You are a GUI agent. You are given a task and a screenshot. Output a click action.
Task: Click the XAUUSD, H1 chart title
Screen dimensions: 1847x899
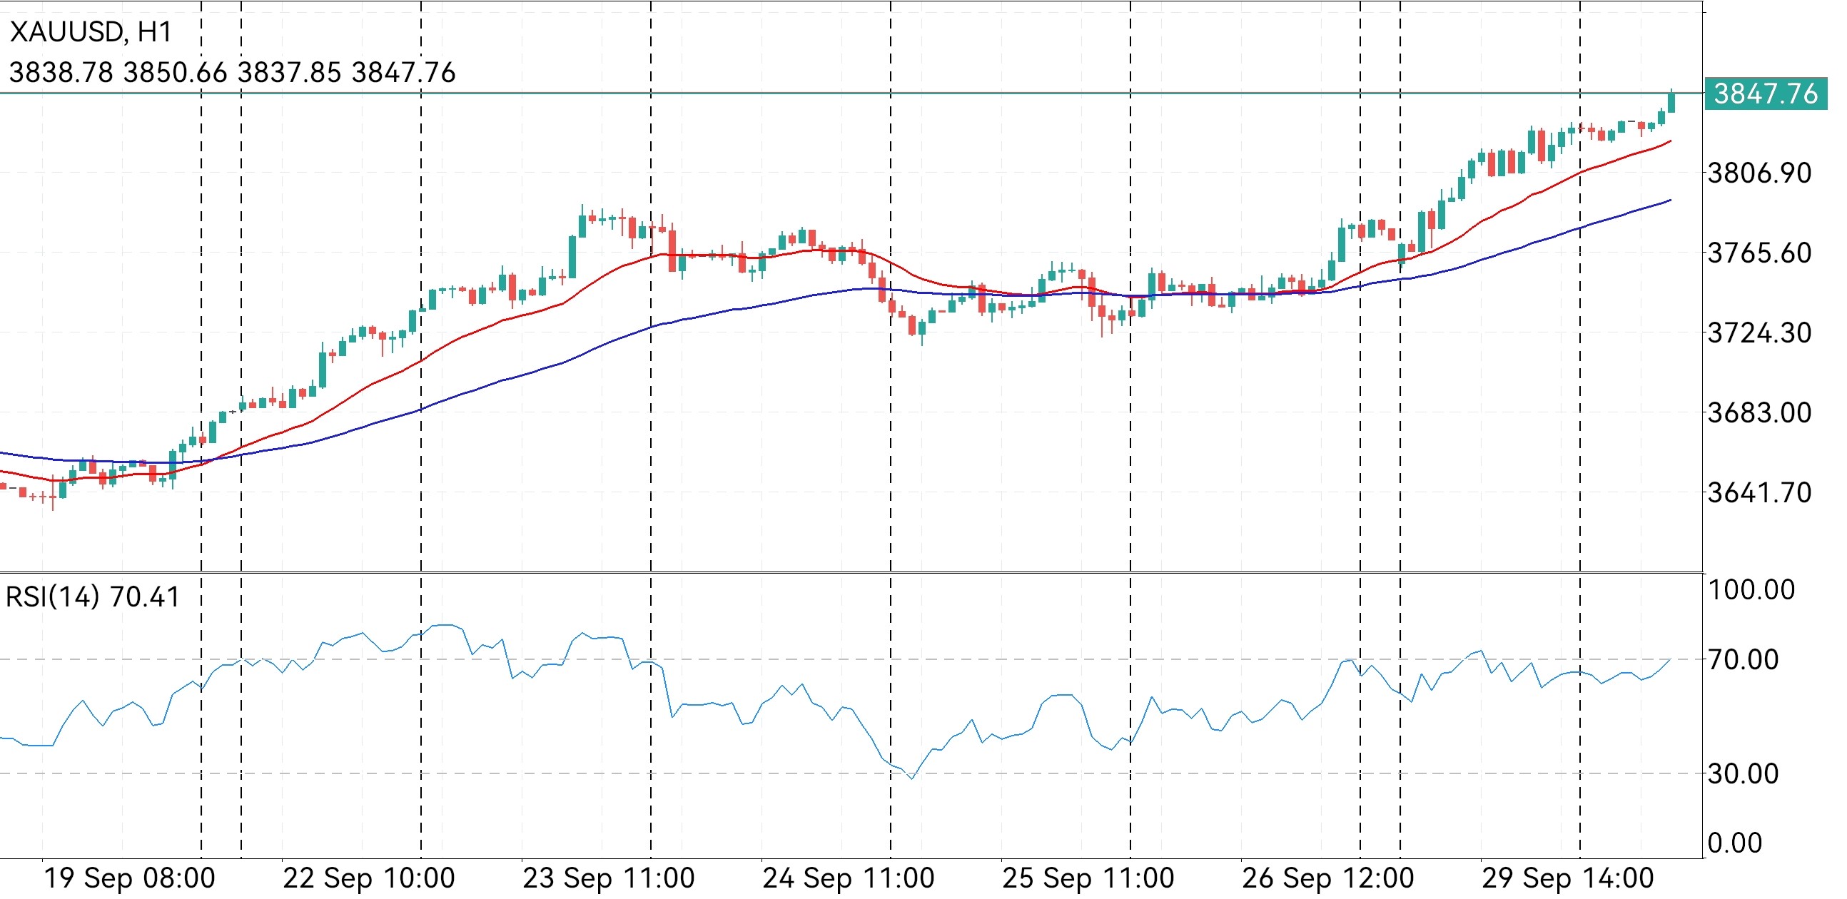[x=91, y=33]
